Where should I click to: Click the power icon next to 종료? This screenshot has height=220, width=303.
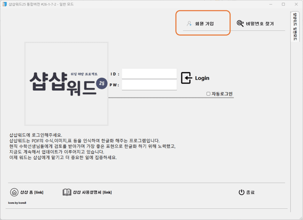click(242, 192)
